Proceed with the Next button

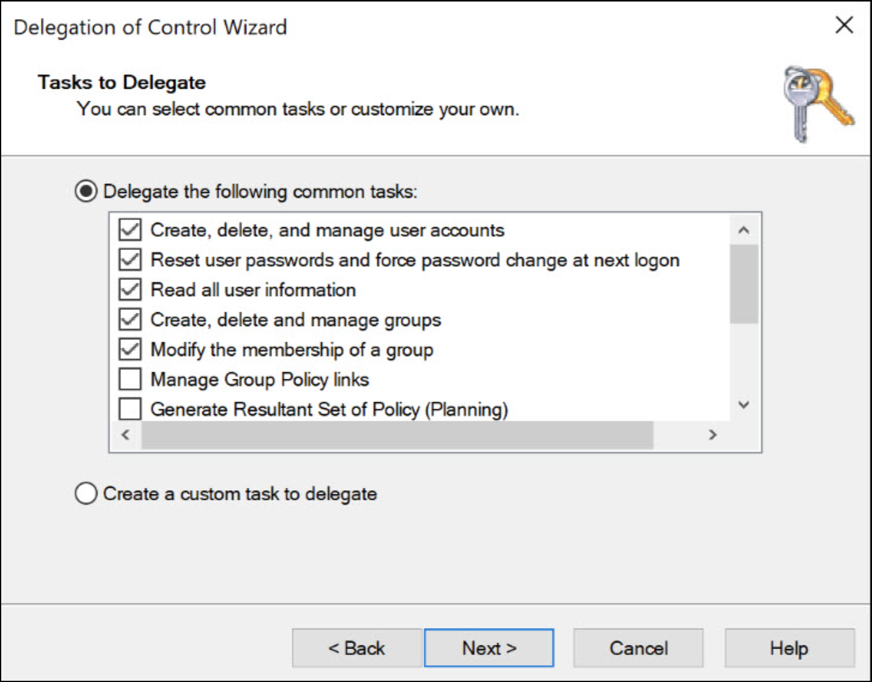point(489,648)
